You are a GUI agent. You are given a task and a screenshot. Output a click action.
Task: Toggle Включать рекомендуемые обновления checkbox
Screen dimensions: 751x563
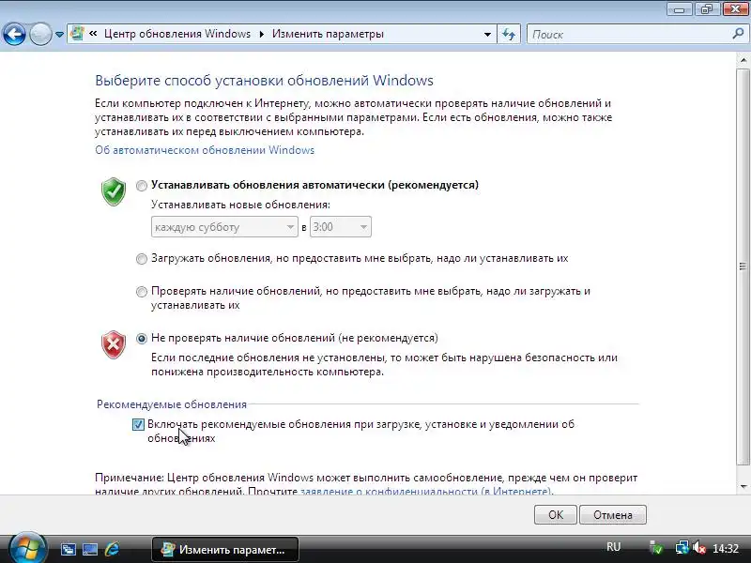click(138, 425)
